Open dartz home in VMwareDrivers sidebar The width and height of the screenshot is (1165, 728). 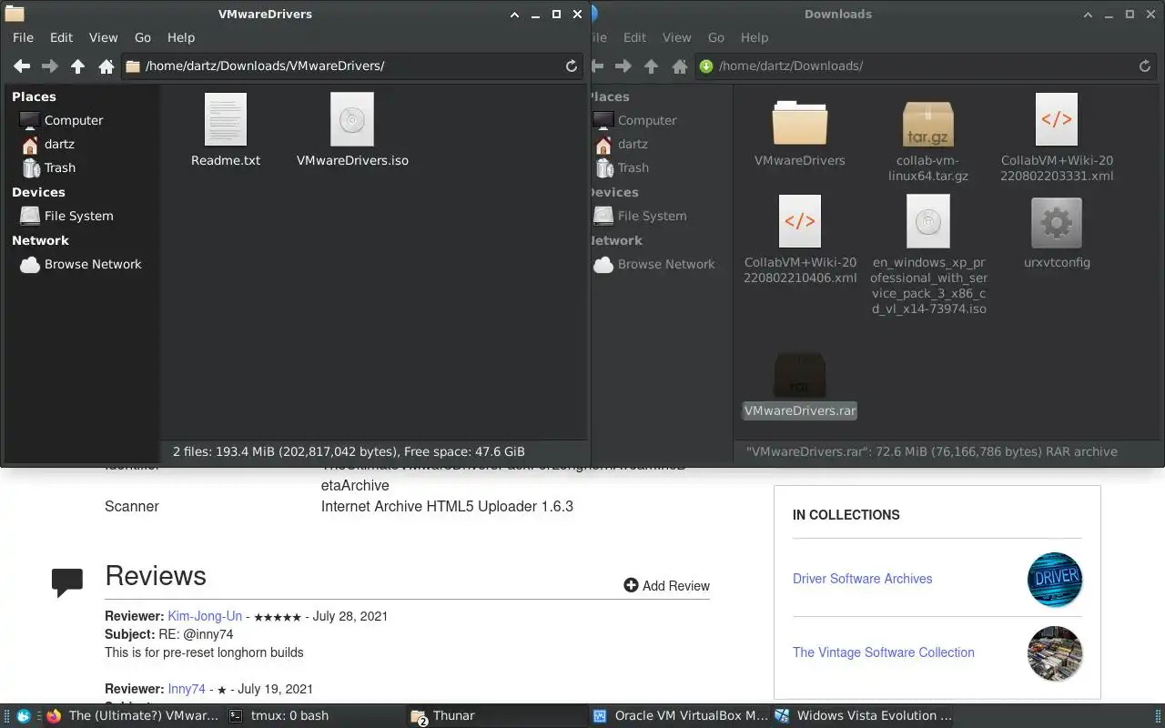click(59, 144)
